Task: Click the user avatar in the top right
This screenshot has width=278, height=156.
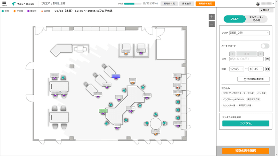Action: [258, 4]
